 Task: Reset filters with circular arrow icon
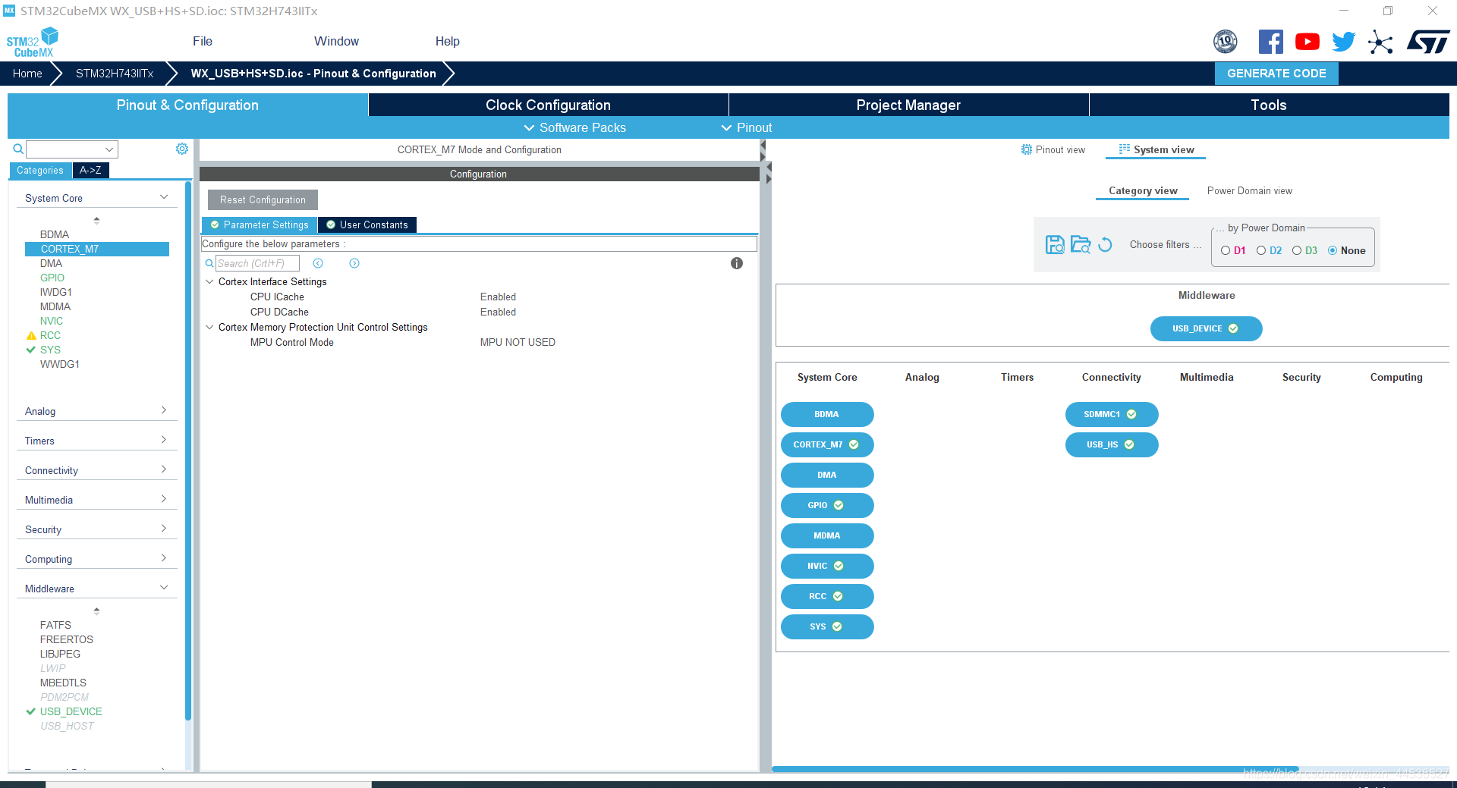click(1106, 244)
